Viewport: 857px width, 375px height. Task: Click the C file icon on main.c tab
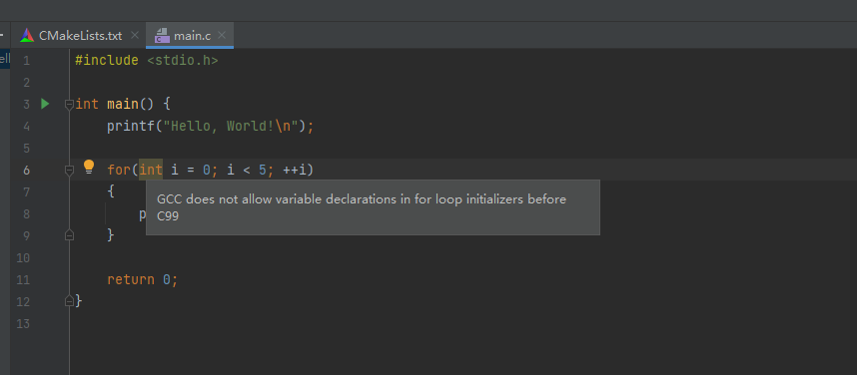[x=162, y=36]
